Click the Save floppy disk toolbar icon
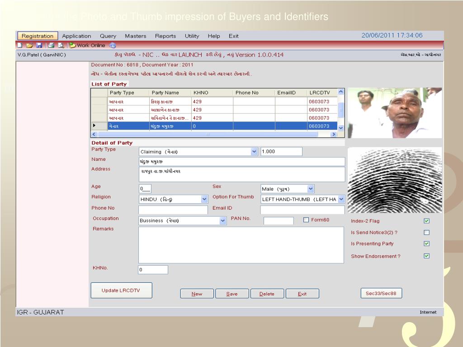The width and height of the screenshot is (463, 347). [39, 46]
